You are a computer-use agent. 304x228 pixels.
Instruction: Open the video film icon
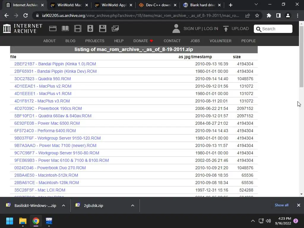[78, 29]
